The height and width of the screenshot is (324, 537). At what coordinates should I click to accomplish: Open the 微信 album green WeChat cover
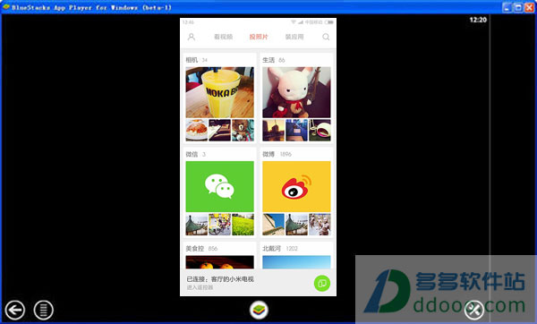(x=220, y=186)
